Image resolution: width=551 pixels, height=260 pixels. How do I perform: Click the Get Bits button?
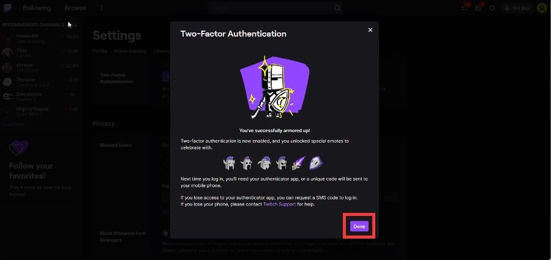(x=517, y=8)
